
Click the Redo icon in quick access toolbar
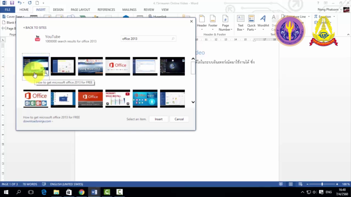[x=30, y=3]
